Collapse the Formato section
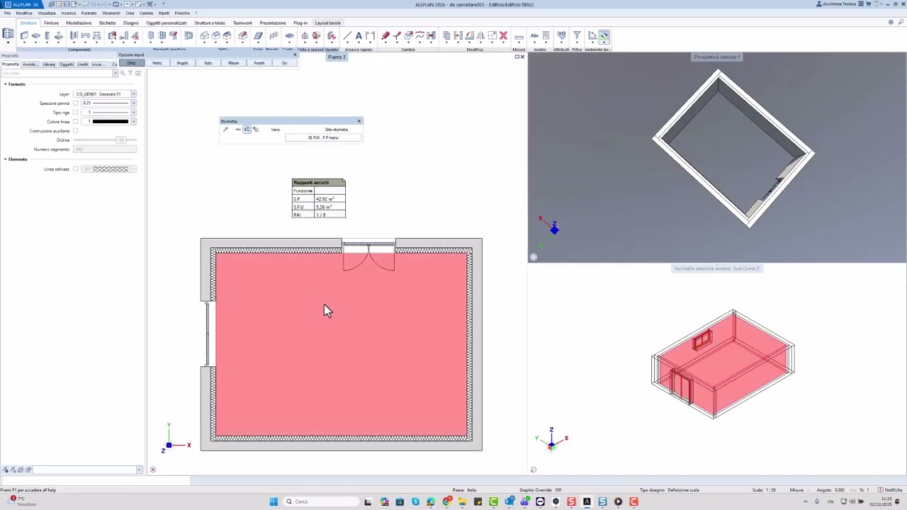 click(x=5, y=84)
